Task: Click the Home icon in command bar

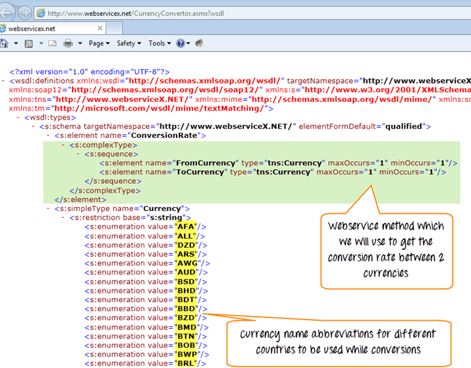Action: 4,43
